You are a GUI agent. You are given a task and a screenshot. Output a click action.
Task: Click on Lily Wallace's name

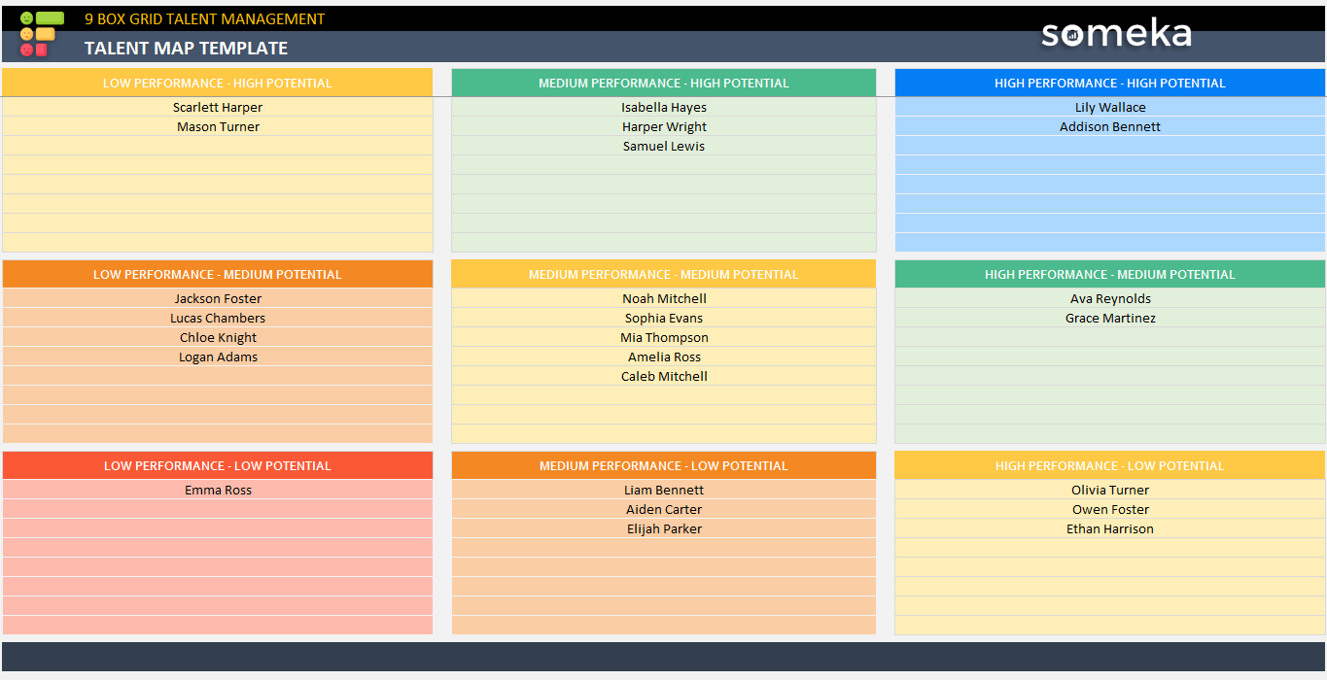click(x=1109, y=108)
